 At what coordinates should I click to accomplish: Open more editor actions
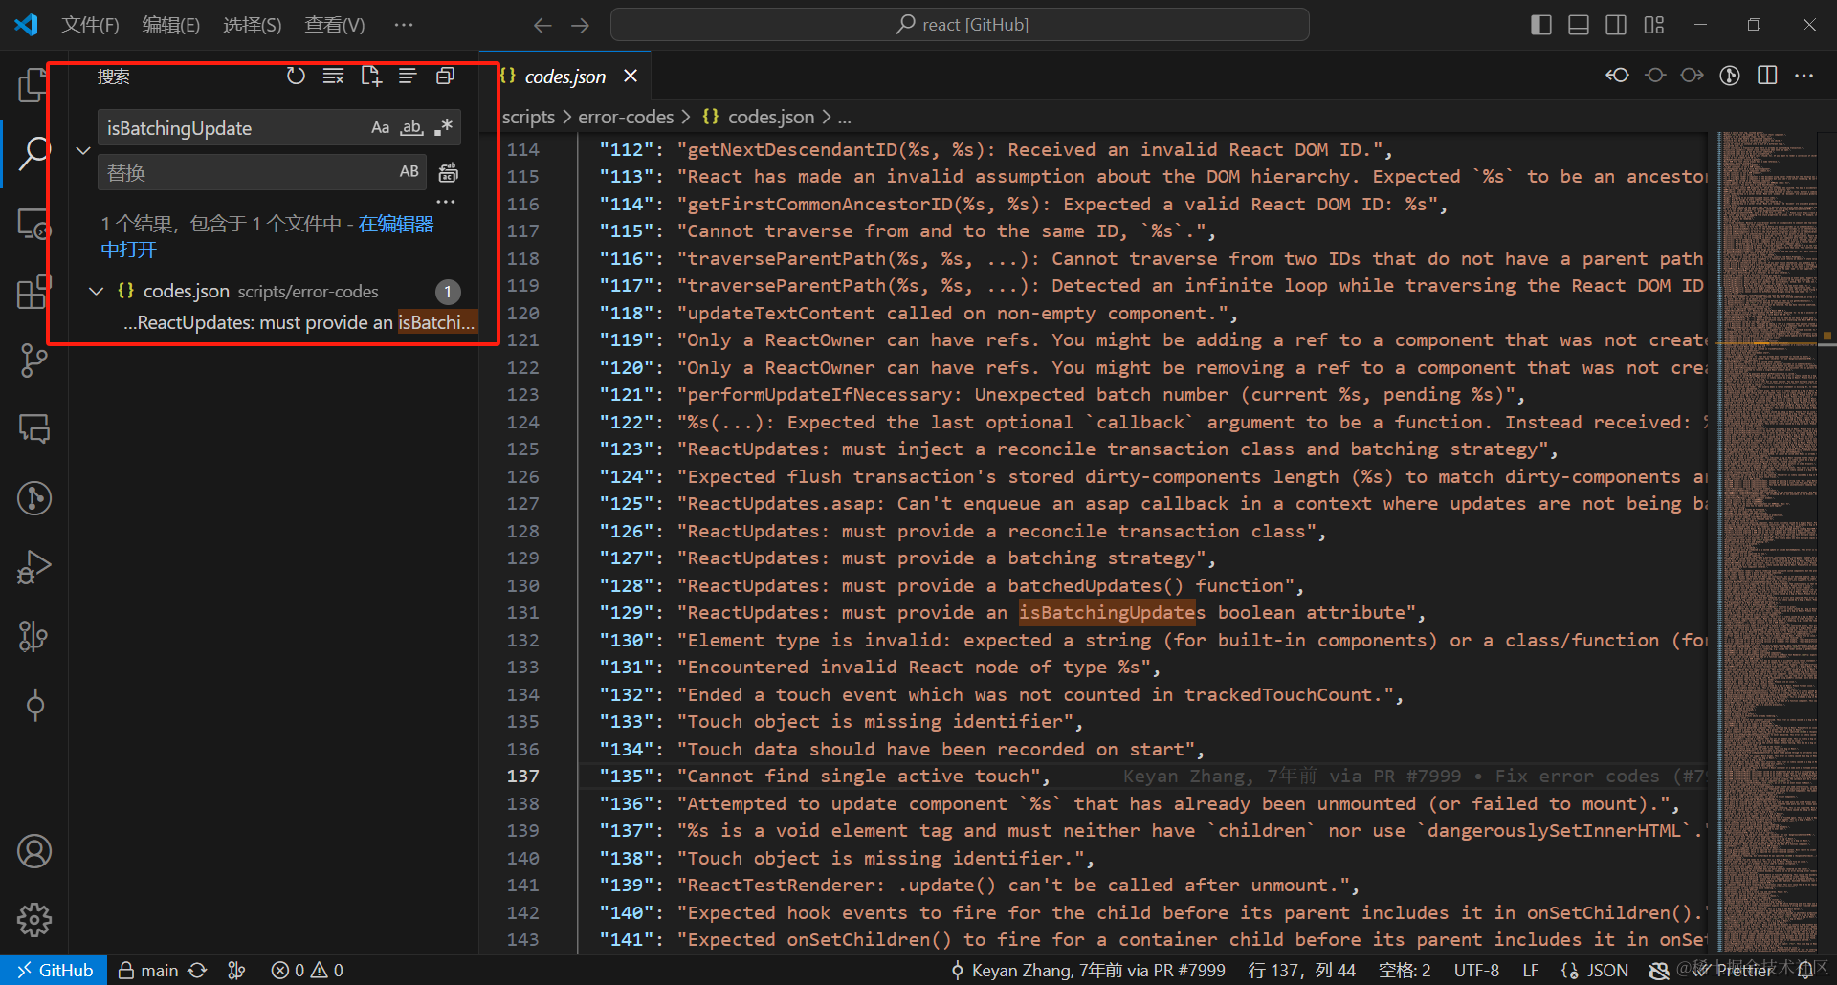[1804, 76]
